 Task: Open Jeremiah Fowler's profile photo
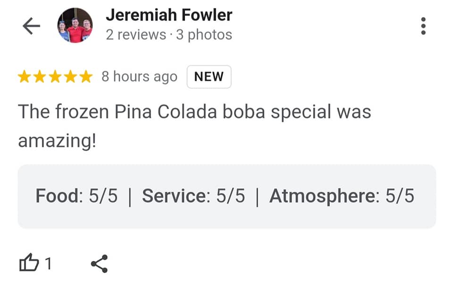coord(75,25)
